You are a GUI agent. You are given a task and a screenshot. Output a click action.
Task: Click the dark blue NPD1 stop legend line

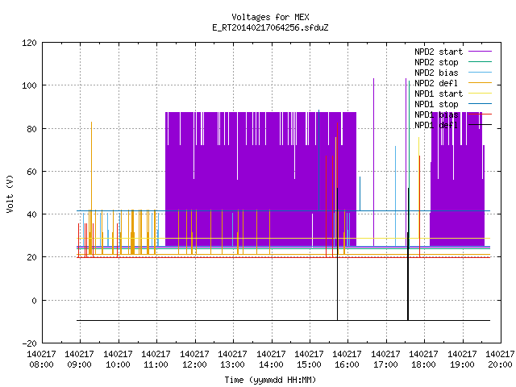[480, 104]
